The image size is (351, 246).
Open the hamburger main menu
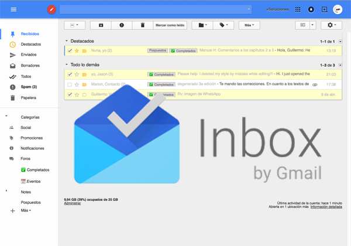(x=13, y=9)
